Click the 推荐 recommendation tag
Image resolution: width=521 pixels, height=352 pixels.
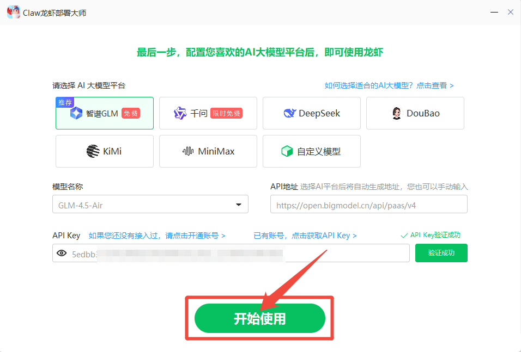coord(65,102)
